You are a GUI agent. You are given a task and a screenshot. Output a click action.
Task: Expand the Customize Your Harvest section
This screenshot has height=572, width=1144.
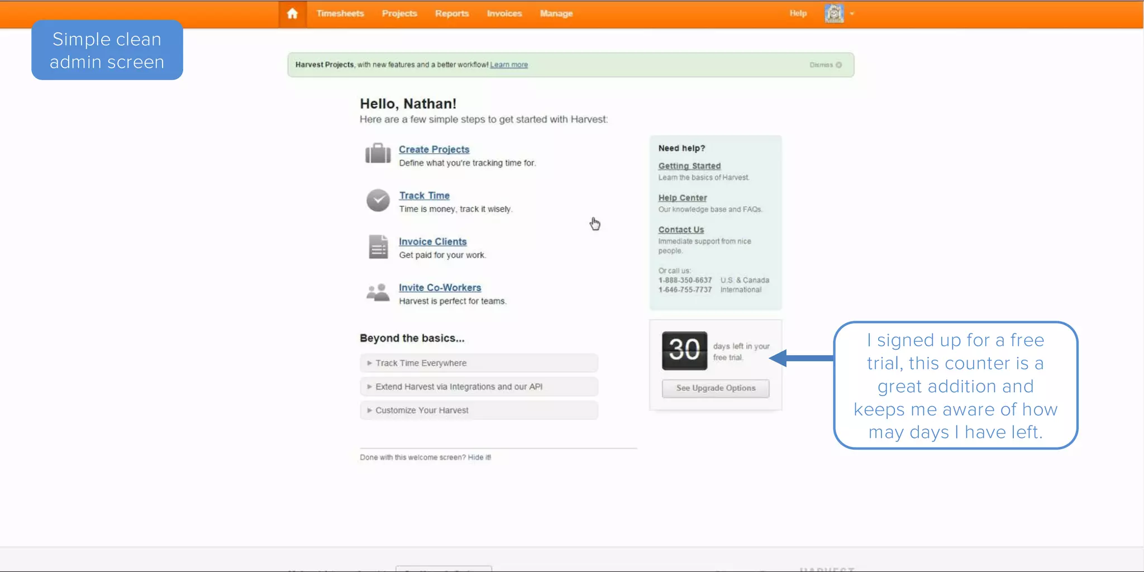pos(479,410)
